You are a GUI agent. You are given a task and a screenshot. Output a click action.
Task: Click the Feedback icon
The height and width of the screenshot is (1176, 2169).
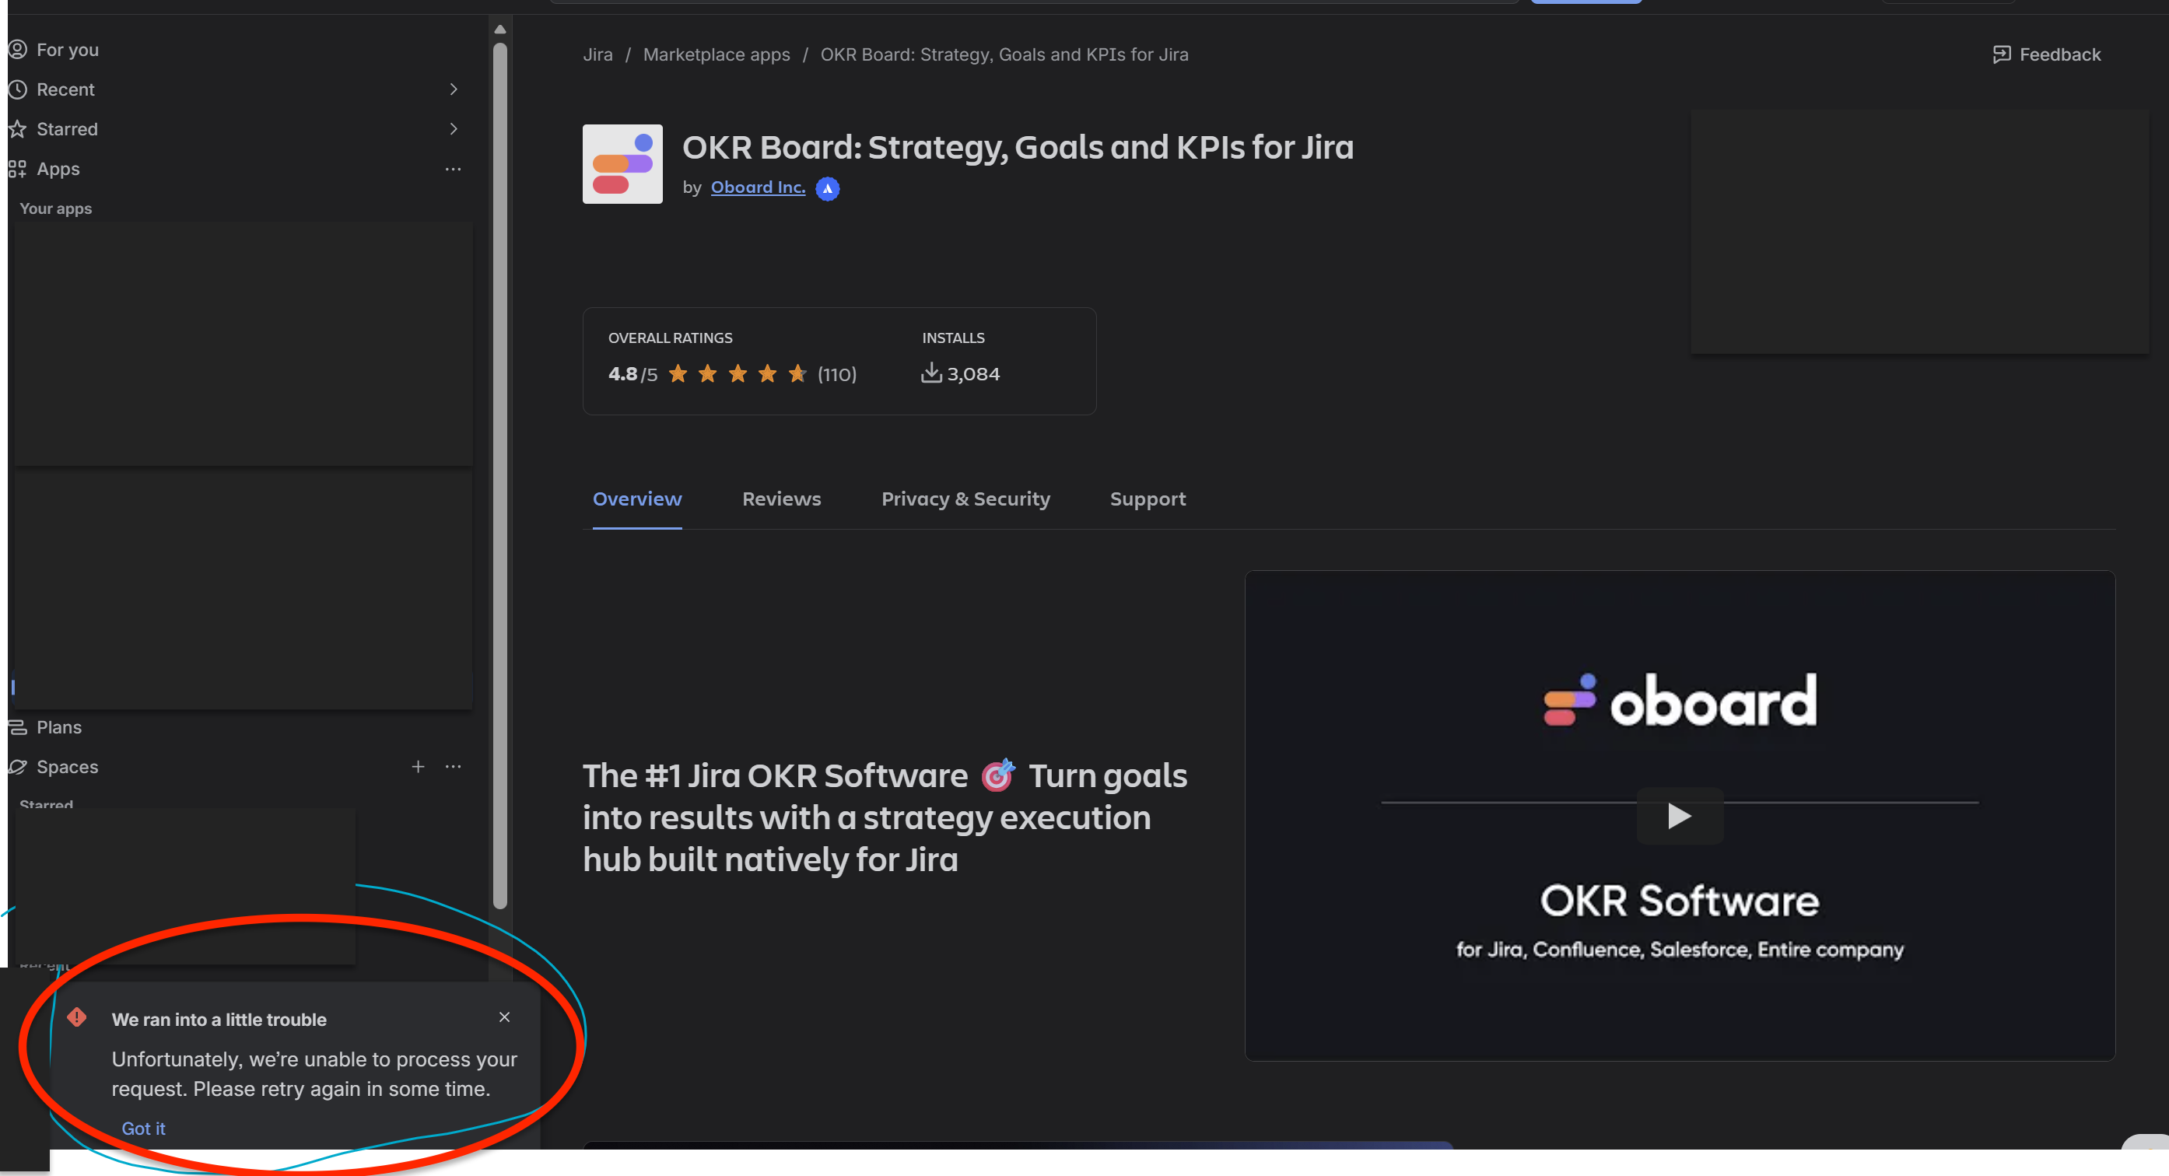[x=2002, y=54]
